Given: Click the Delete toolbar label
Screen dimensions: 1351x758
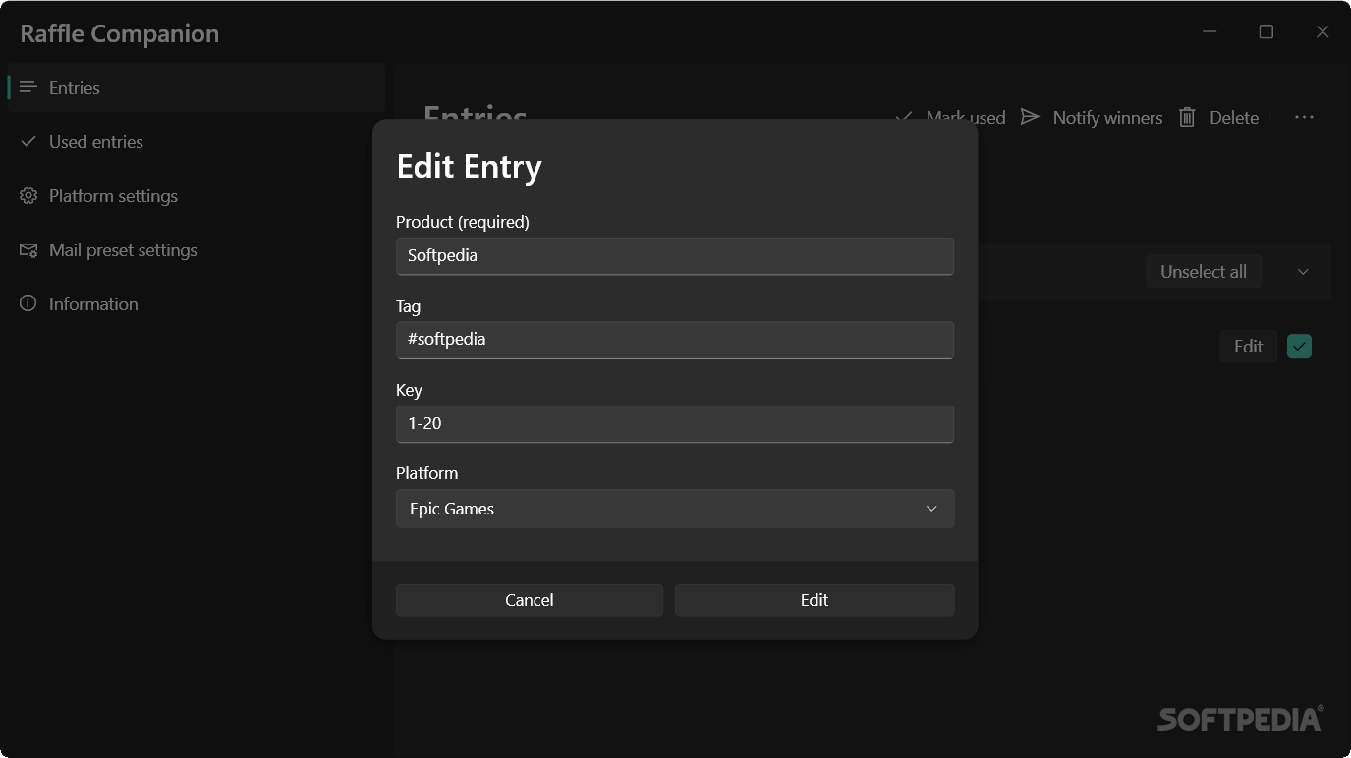Looking at the screenshot, I should (1234, 117).
